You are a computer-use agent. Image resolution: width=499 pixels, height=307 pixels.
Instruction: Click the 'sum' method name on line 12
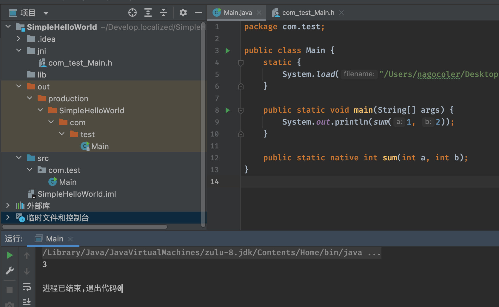pos(390,158)
